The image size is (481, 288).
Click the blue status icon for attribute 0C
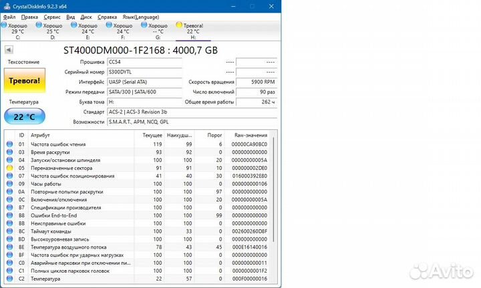pyautogui.click(x=10, y=199)
